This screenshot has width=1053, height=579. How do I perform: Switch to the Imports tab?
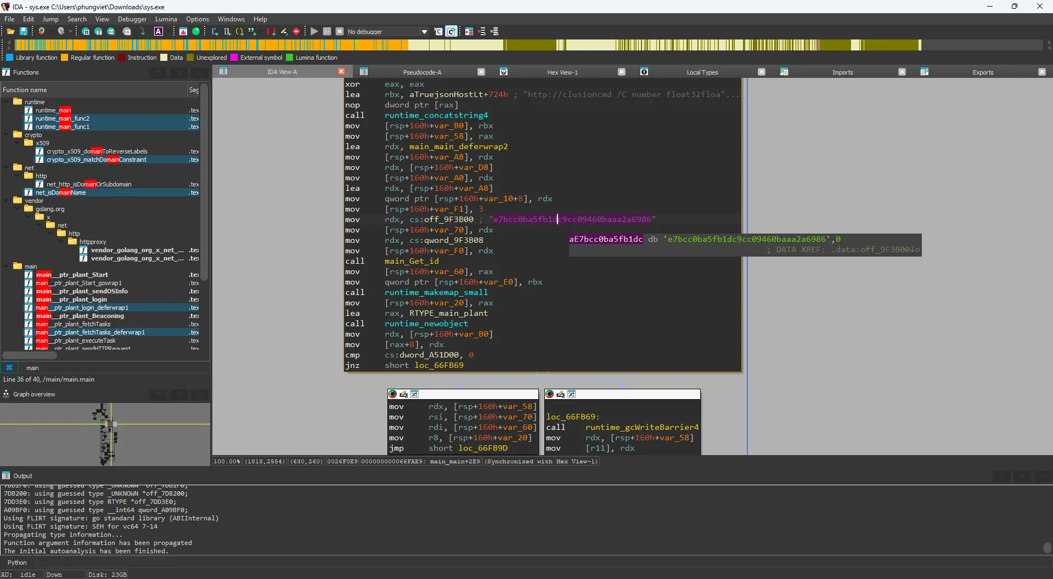pos(842,72)
